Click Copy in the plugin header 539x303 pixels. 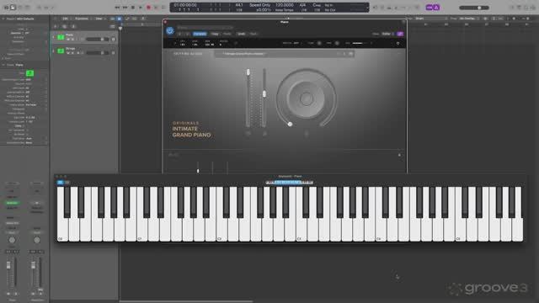coord(215,34)
